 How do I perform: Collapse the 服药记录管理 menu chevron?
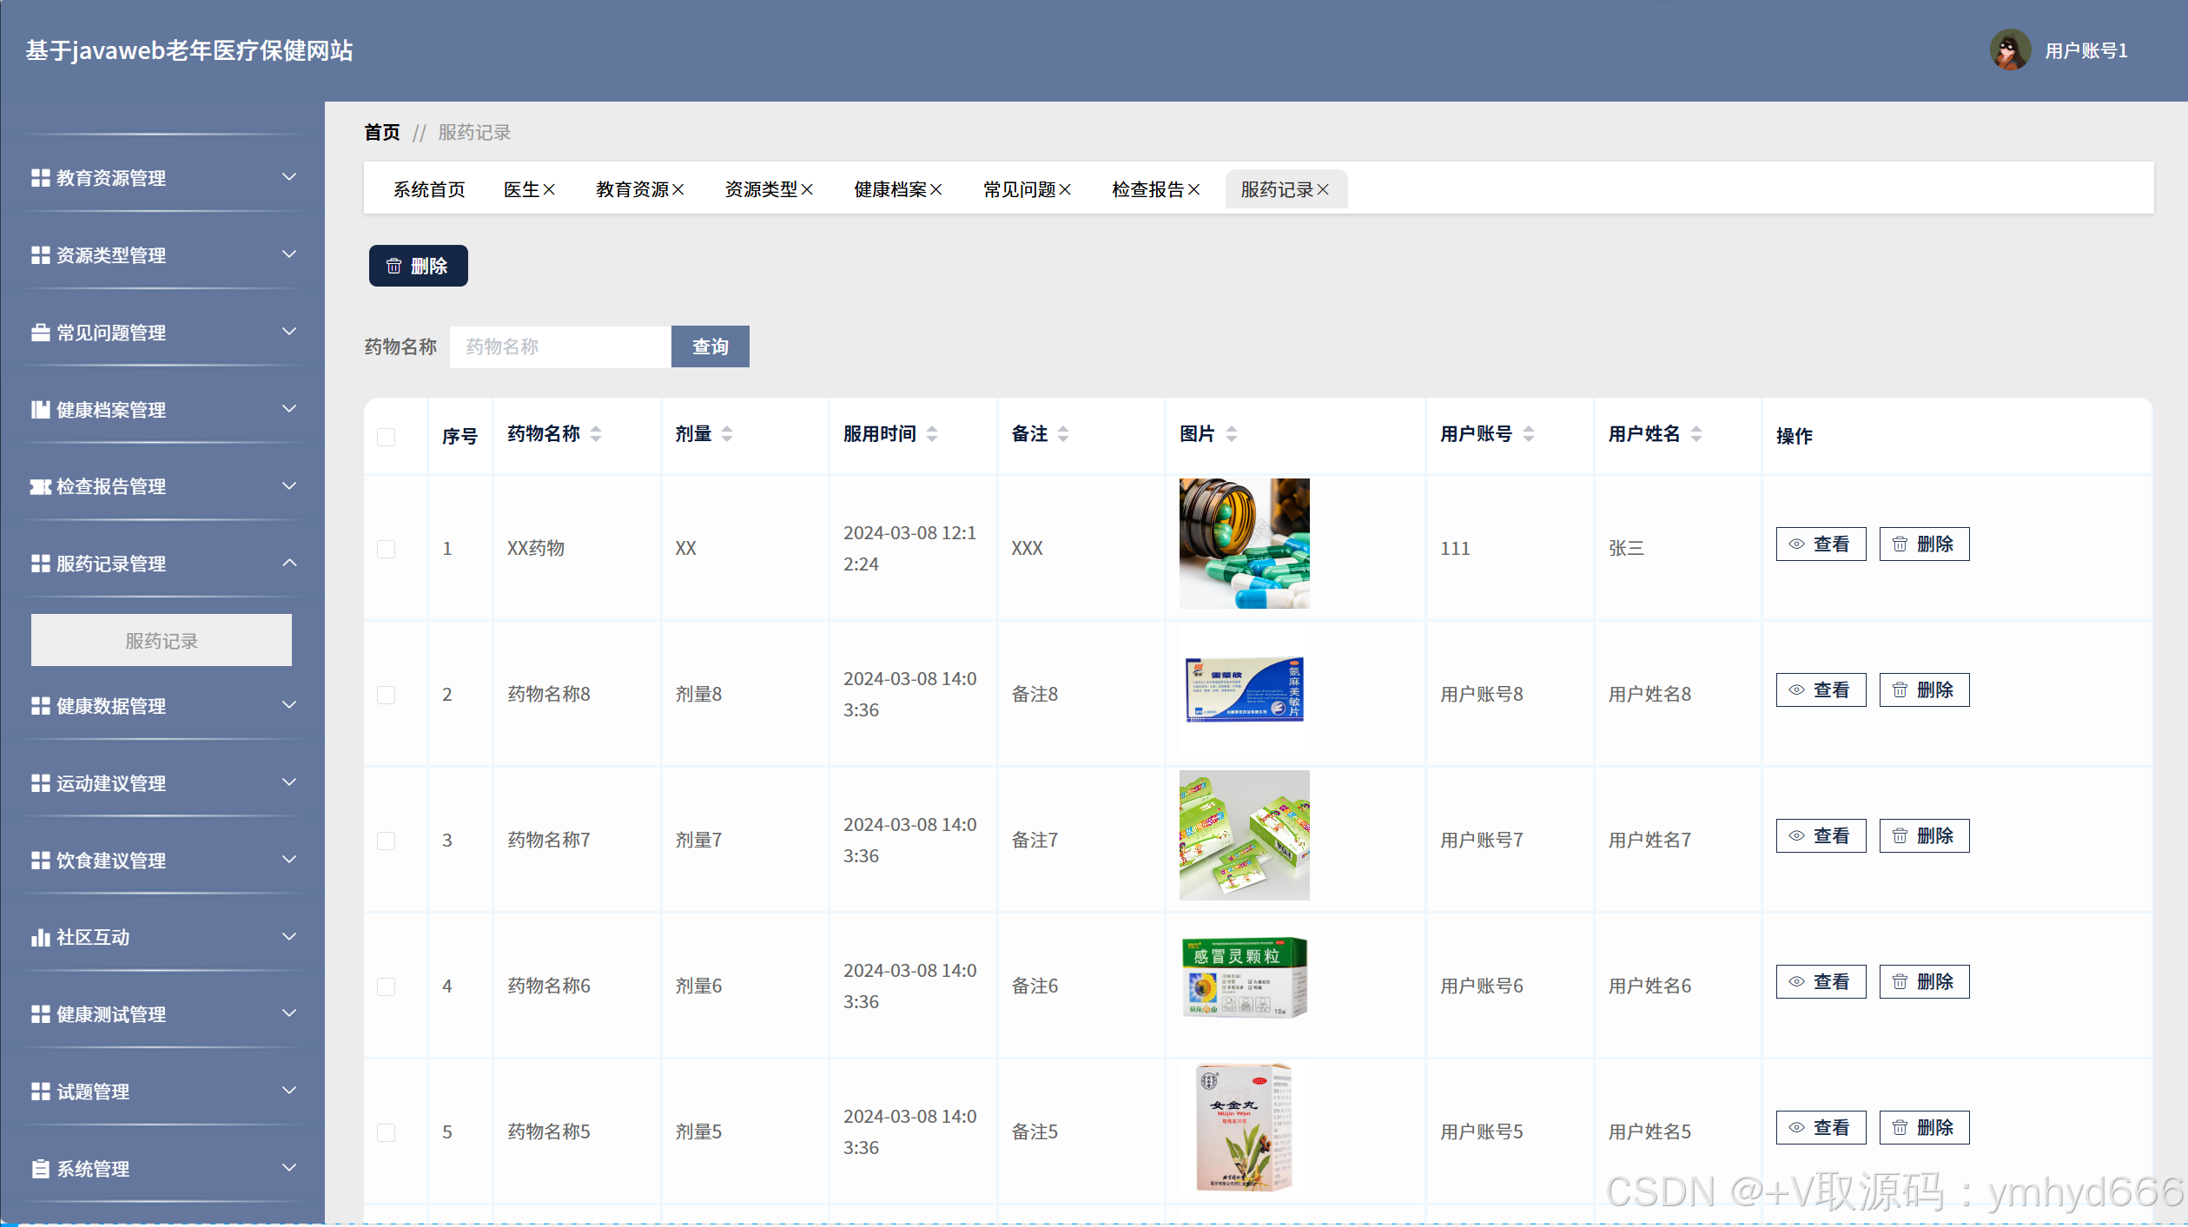pos(289,564)
